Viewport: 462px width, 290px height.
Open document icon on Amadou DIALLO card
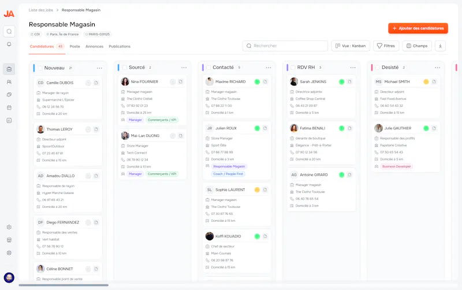[x=96, y=176]
